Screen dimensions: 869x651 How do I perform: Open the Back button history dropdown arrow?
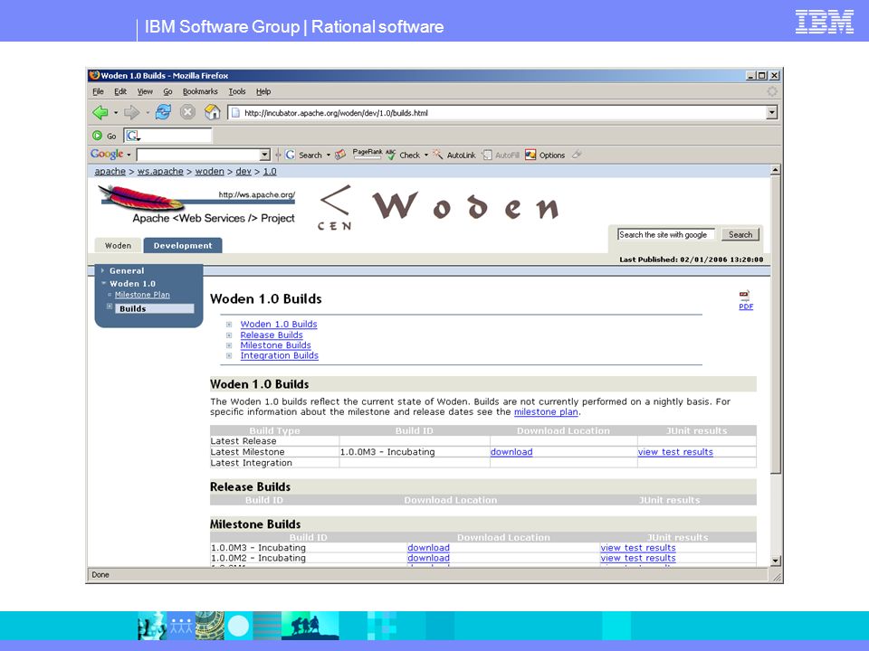(x=116, y=113)
